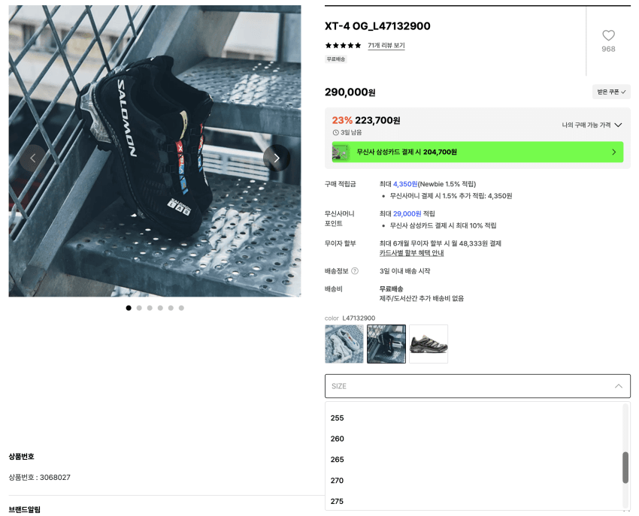Select size 255

click(x=474, y=418)
